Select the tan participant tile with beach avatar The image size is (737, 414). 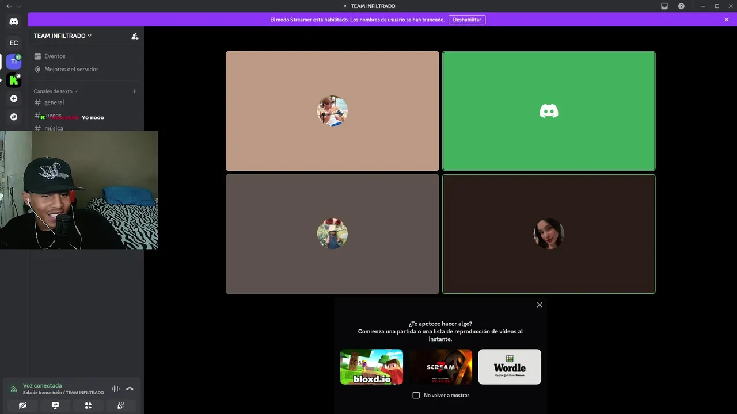[x=332, y=111]
